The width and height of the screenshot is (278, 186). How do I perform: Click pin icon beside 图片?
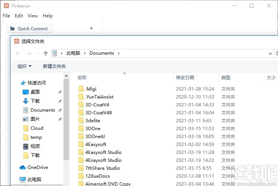pos(60,119)
